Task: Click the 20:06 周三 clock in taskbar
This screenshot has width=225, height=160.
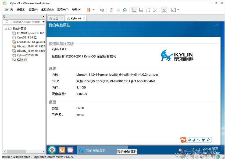Action: (210, 149)
